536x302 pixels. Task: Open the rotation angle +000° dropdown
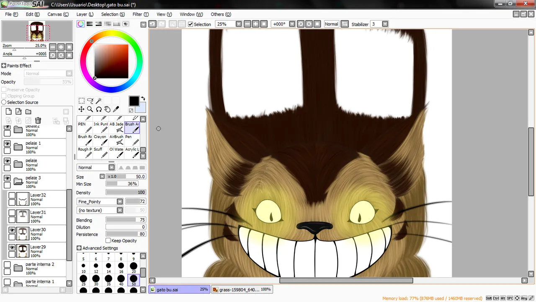pyautogui.click(x=292, y=24)
